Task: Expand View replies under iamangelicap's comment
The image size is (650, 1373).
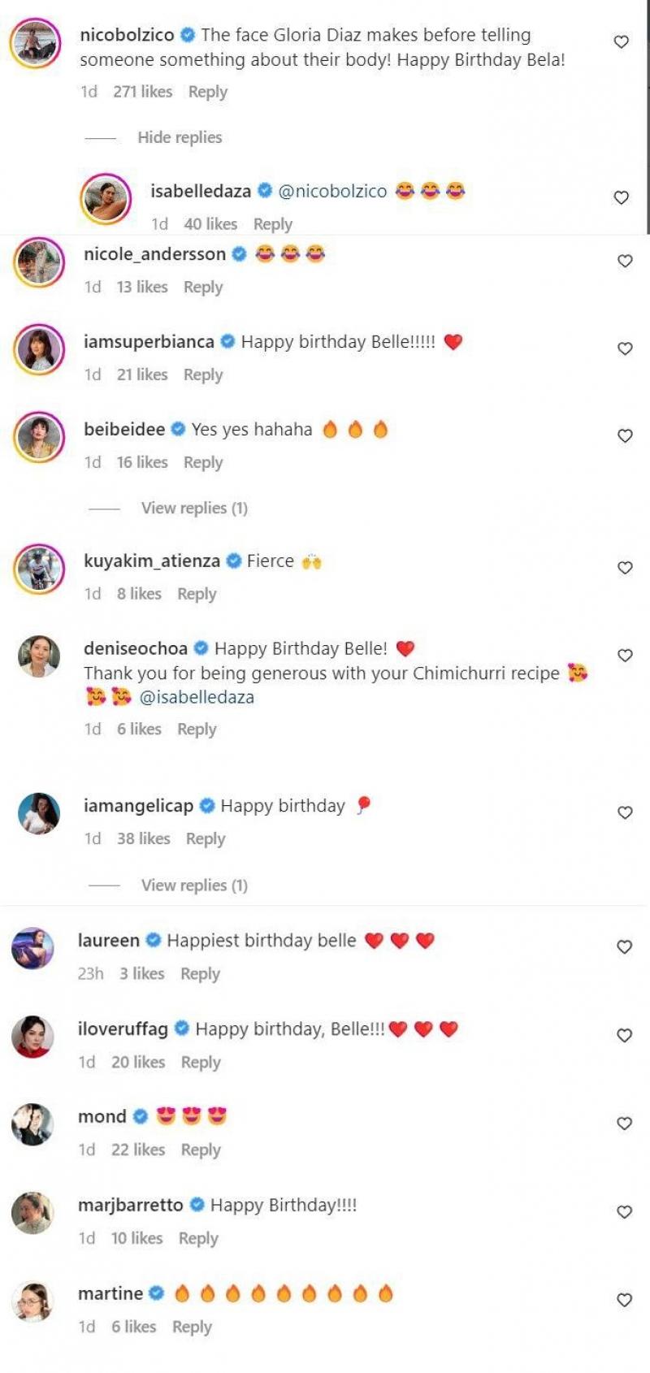Action: coord(194,885)
